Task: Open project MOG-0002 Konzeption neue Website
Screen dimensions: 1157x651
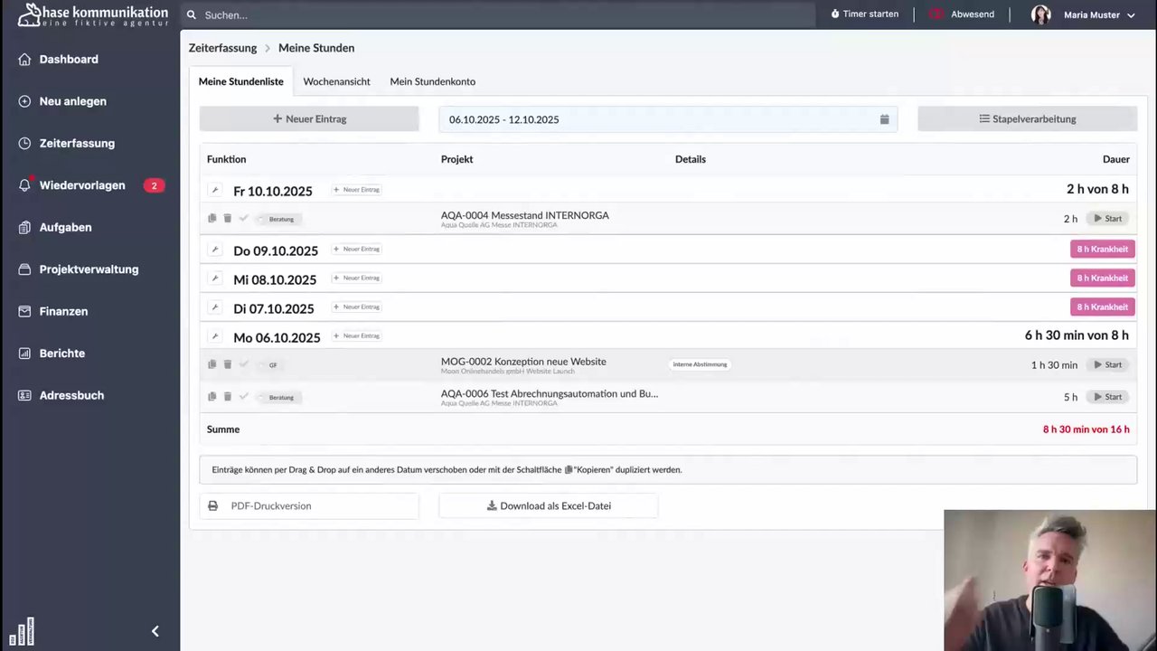Action: 523,362
